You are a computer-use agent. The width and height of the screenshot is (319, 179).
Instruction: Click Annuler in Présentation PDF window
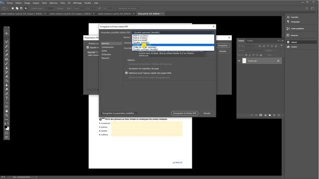[223, 51]
